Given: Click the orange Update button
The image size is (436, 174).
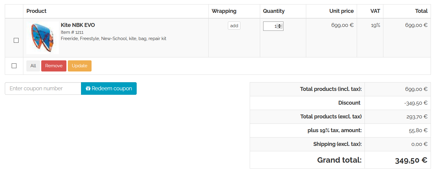Looking at the screenshot, I should click(80, 66).
